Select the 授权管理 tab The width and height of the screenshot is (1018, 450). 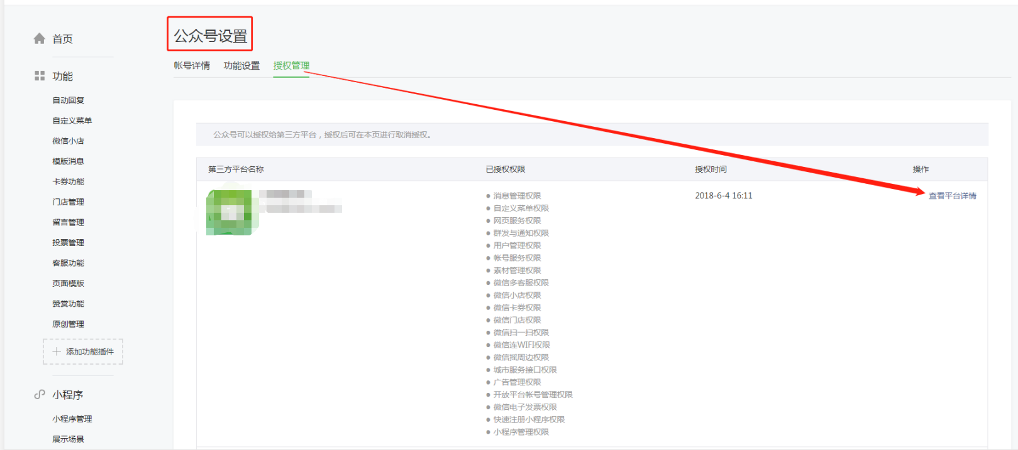[x=291, y=65]
